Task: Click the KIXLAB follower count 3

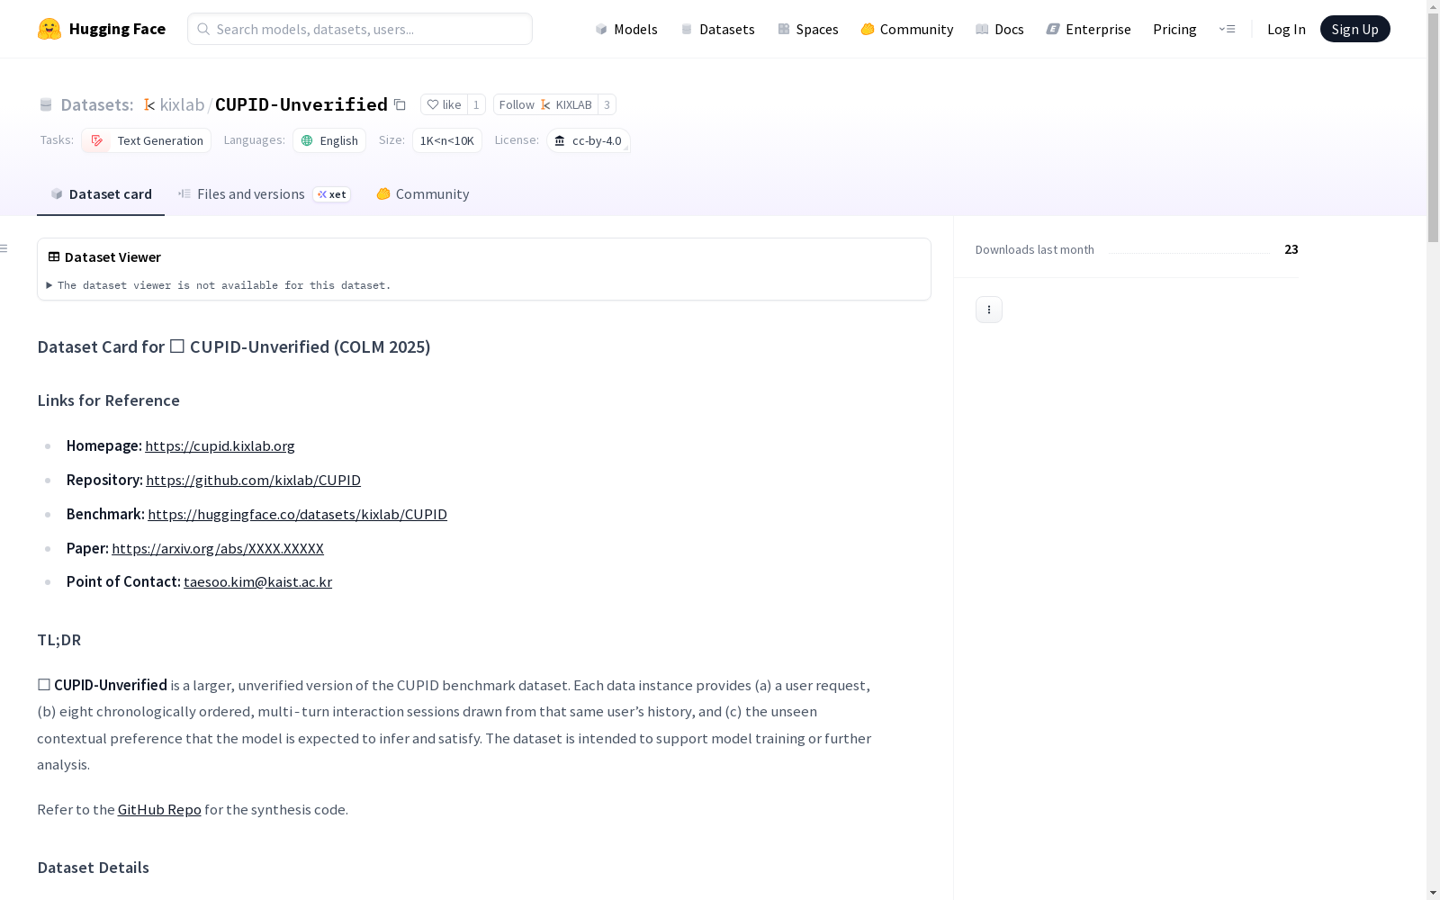Action: pyautogui.click(x=607, y=104)
